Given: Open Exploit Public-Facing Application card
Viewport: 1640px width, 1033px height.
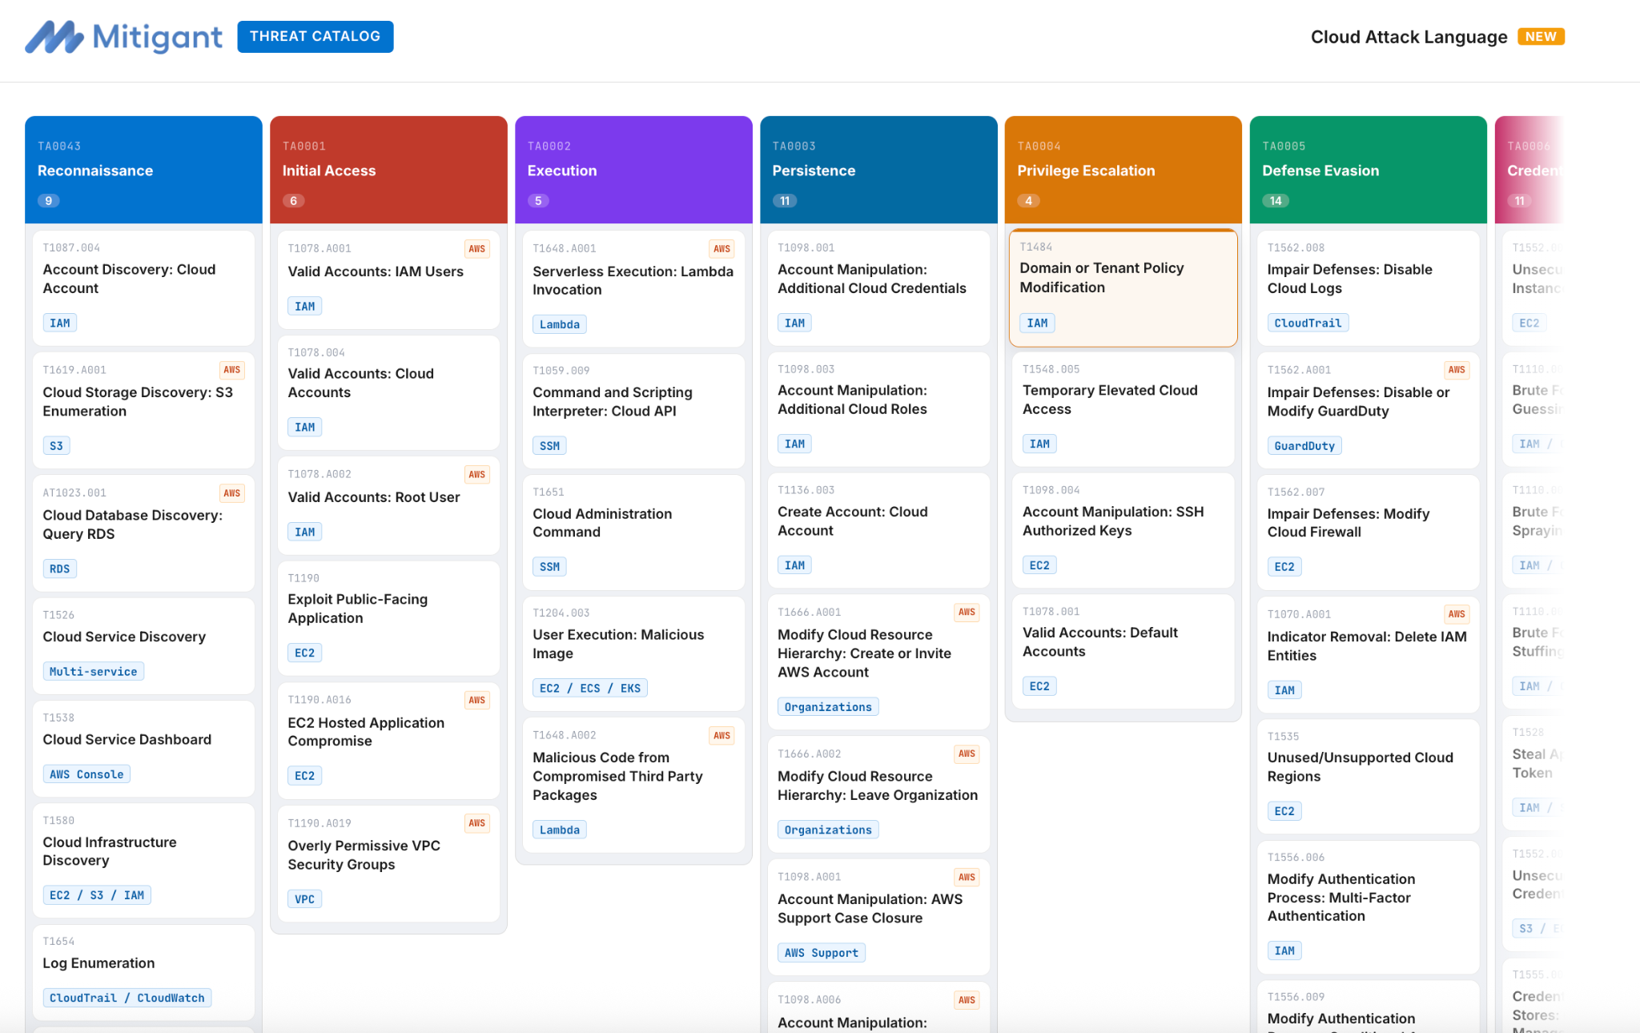Looking at the screenshot, I should pos(357,609).
